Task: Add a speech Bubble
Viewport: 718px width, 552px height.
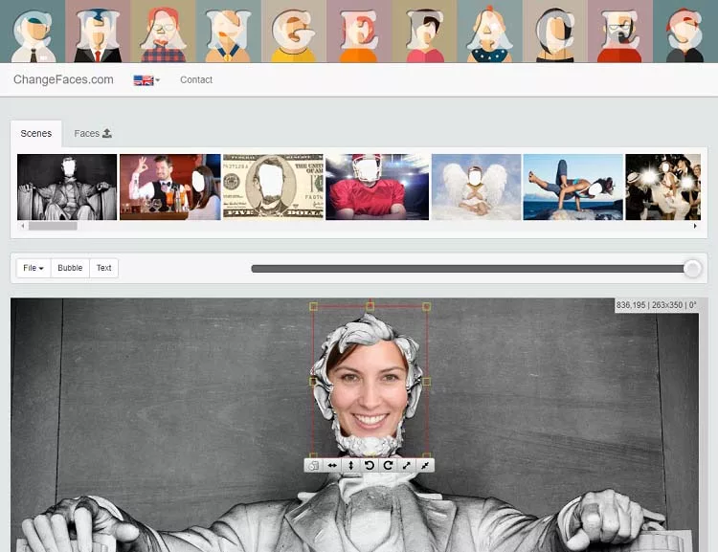Action: tap(70, 268)
